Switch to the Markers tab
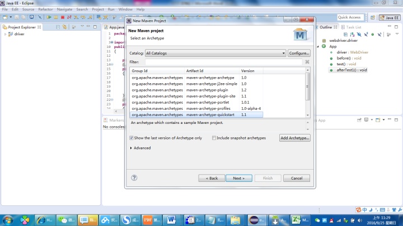The width and height of the screenshot is (403, 226). coord(114,120)
